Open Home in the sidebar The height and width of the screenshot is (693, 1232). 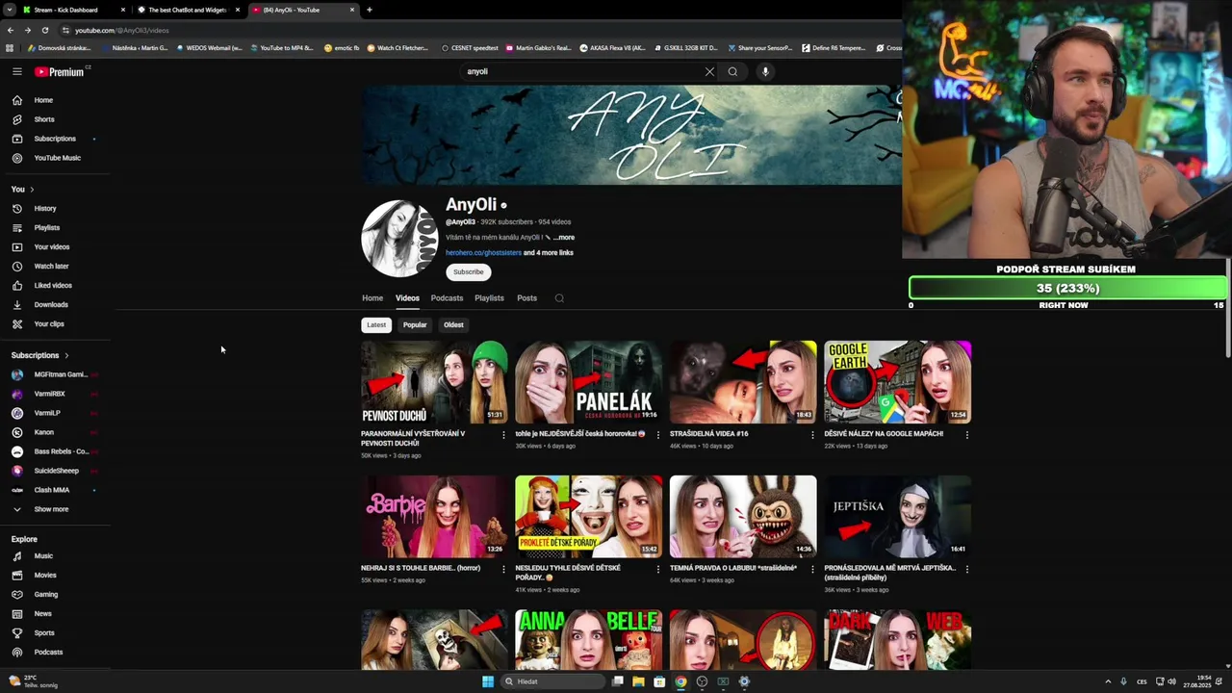[43, 100]
